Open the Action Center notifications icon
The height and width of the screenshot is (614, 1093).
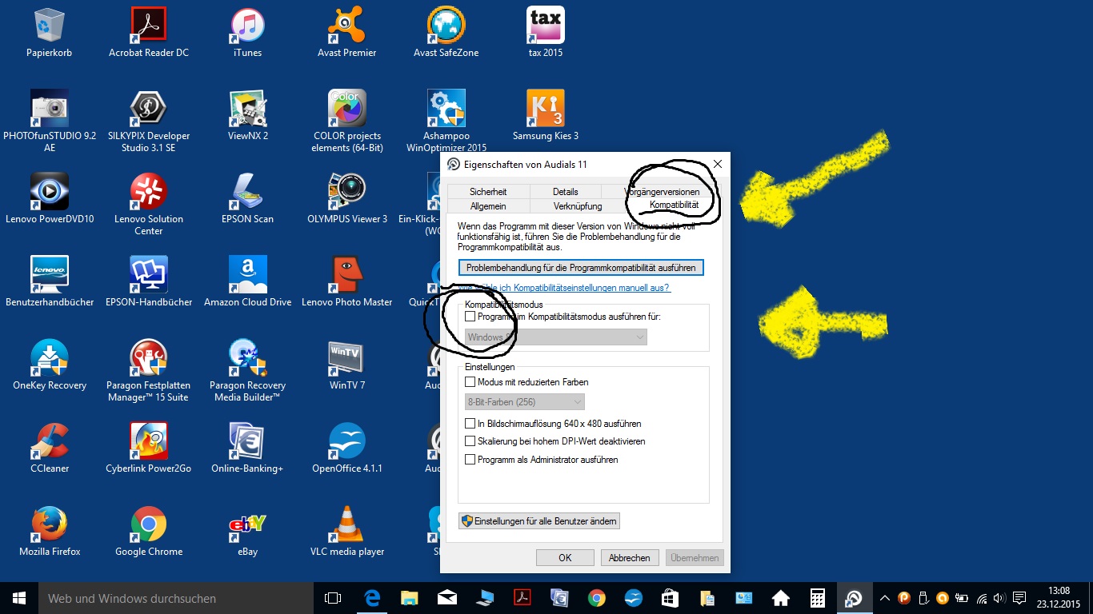[x=1019, y=598]
